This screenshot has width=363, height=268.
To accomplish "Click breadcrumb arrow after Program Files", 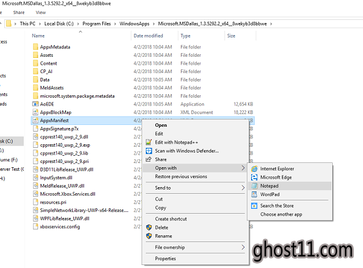I will point(115,24).
